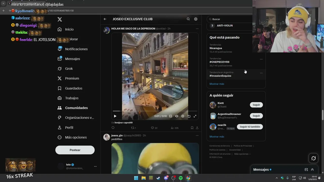
Task: Enable picture-in-picture for the video
Action: tap(189, 116)
